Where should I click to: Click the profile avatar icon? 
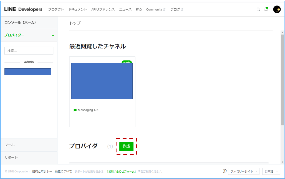[277, 9]
